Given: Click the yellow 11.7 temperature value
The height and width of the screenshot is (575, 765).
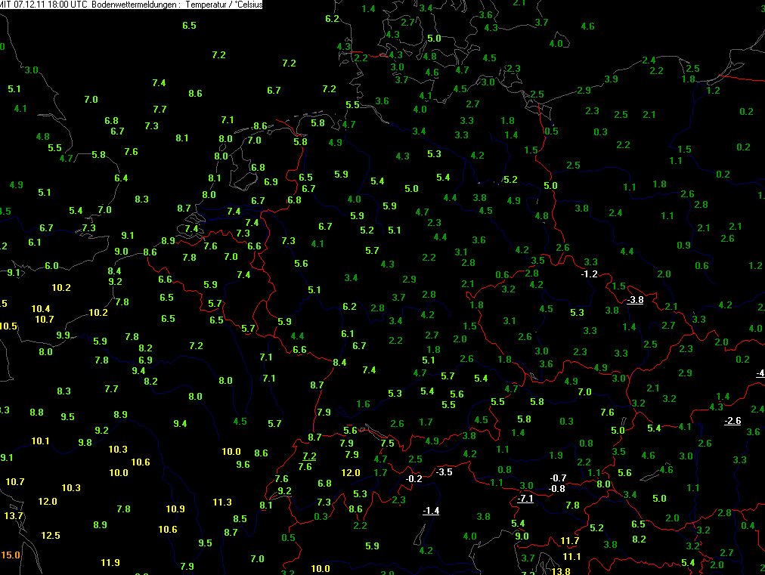Looking at the screenshot, I should pyautogui.click(x=569, y=540).
